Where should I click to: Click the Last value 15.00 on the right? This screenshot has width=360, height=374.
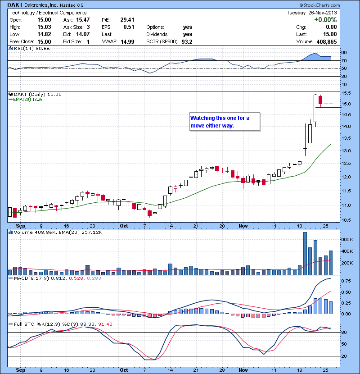click(x=330, y=34)
